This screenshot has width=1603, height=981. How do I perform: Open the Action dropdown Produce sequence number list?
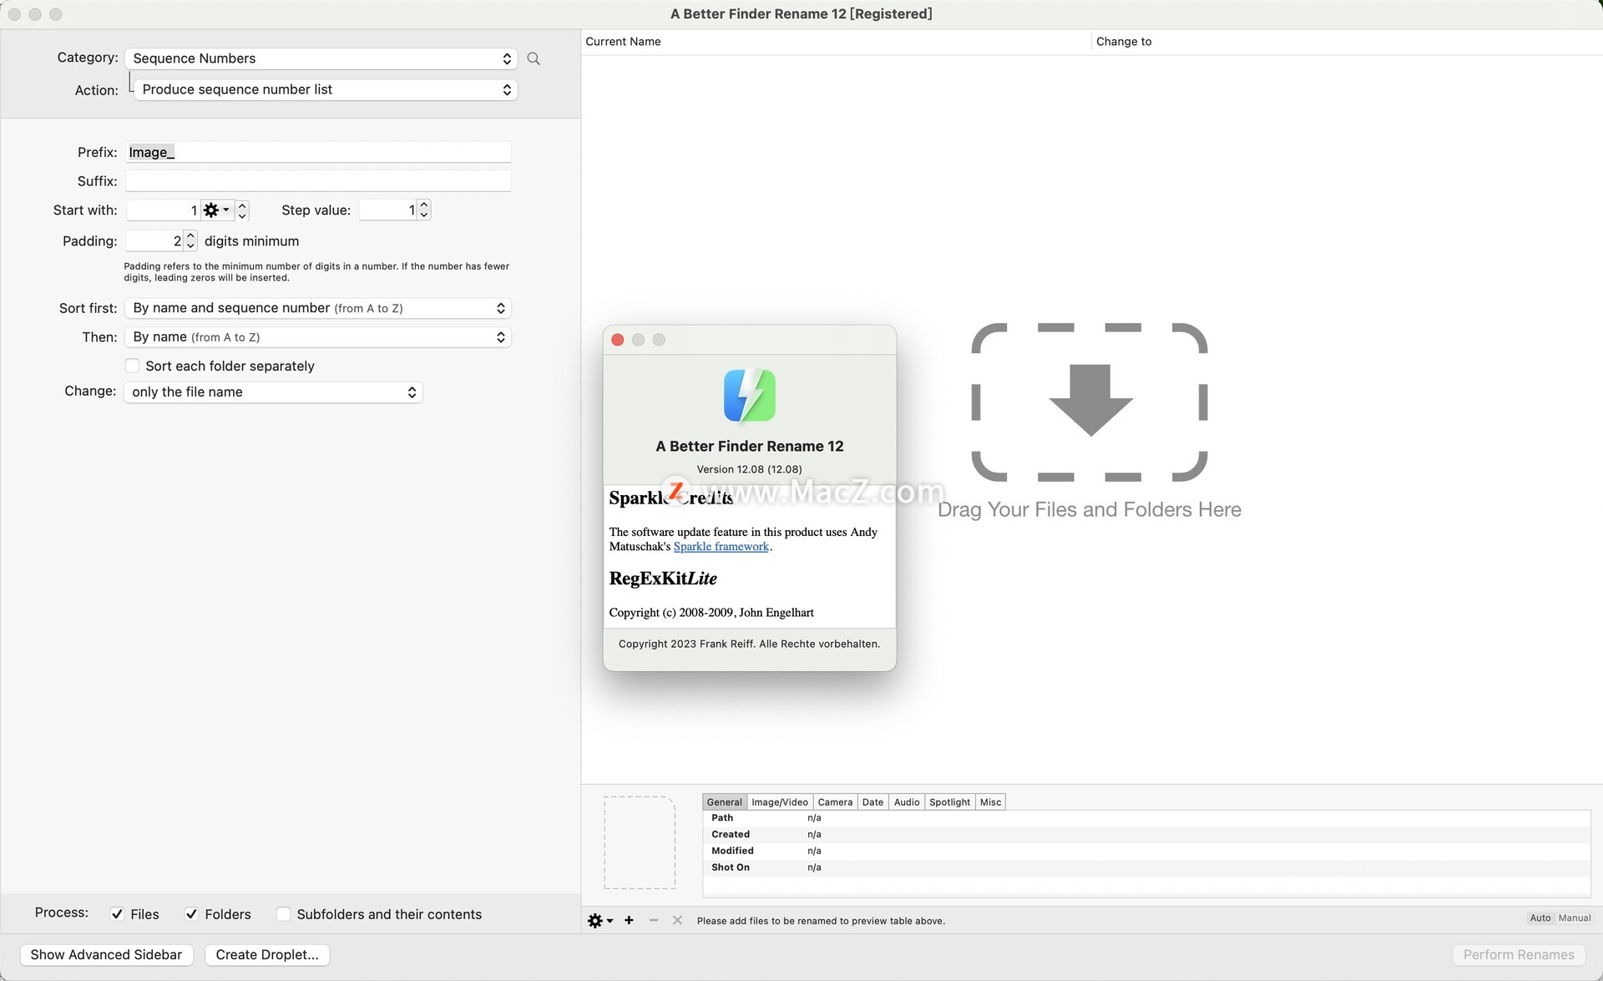(326, 89)
